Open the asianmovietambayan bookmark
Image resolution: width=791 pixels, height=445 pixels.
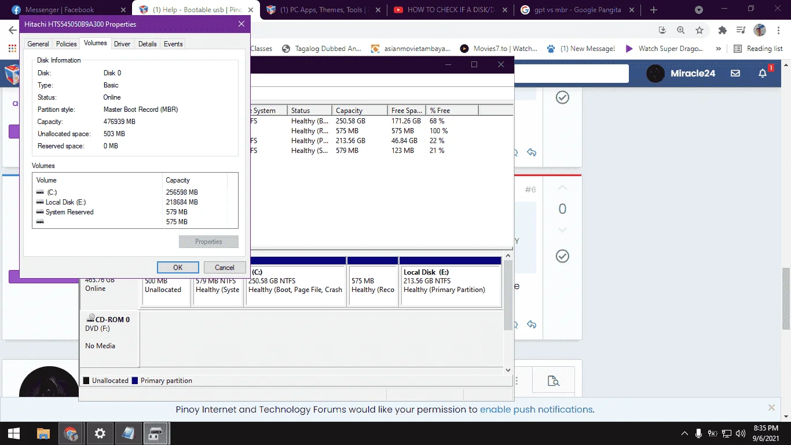click(411, 49)
